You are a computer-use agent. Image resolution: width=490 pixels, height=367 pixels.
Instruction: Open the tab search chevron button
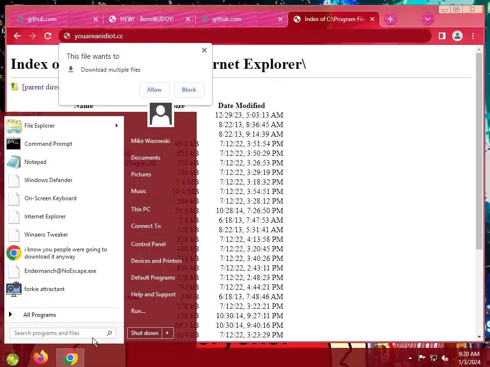427,19
